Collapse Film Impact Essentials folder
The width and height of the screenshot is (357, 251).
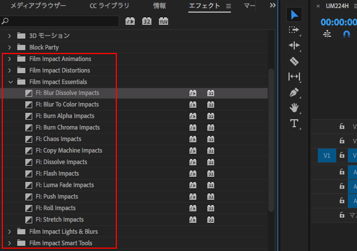(10, 82)
